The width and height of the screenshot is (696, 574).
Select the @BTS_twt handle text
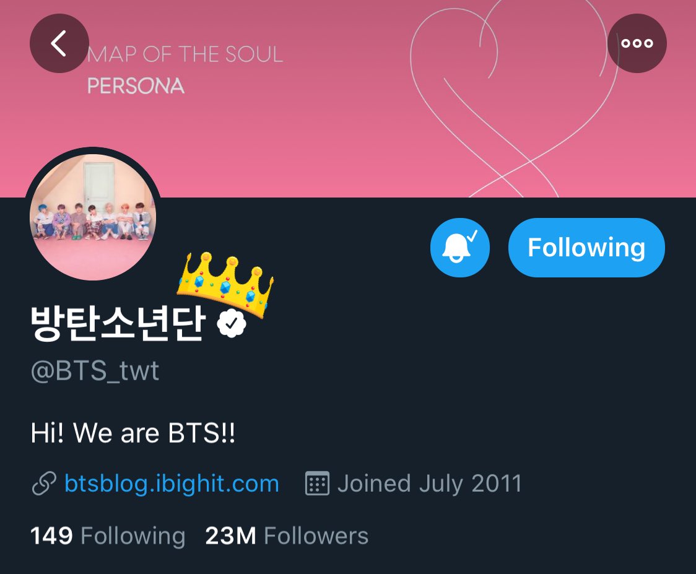tap(95, 371)
